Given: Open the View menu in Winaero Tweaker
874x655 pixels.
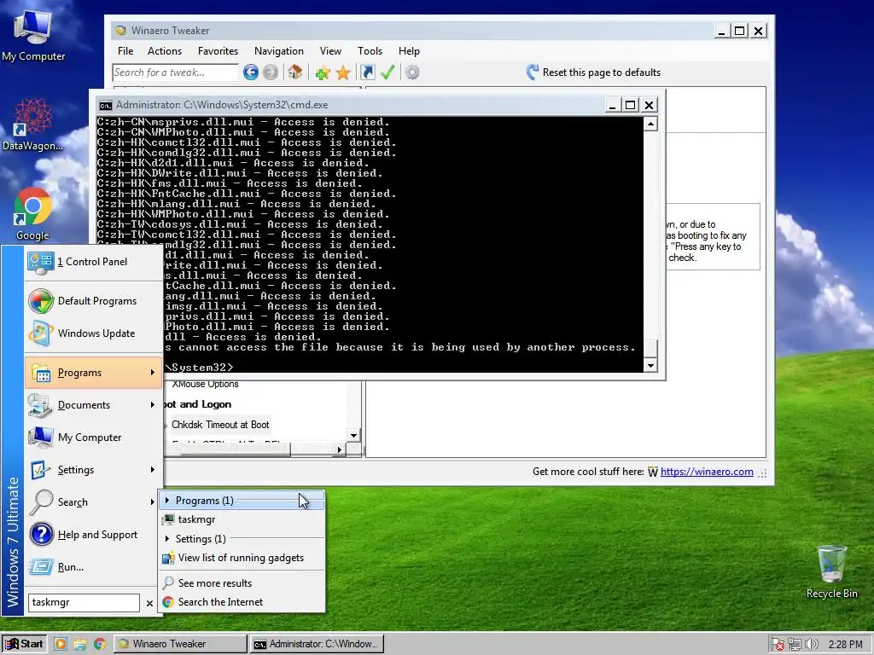Looking at the screenshot, I should [330, 51].
